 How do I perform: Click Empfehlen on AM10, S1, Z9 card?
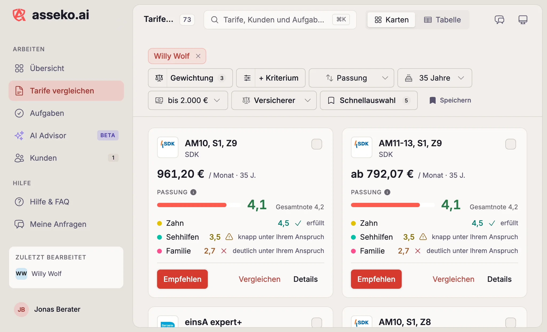tap(182, 279)
